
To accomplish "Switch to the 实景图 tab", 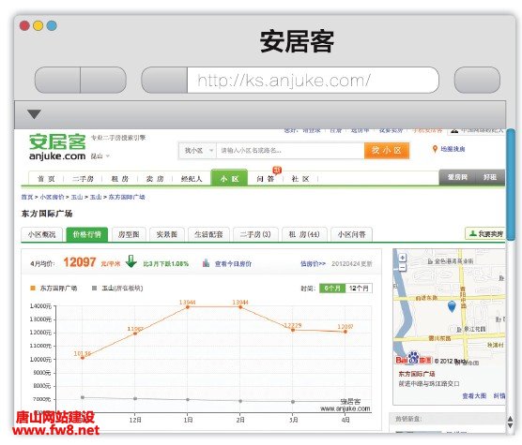I will tap(167, 234).
